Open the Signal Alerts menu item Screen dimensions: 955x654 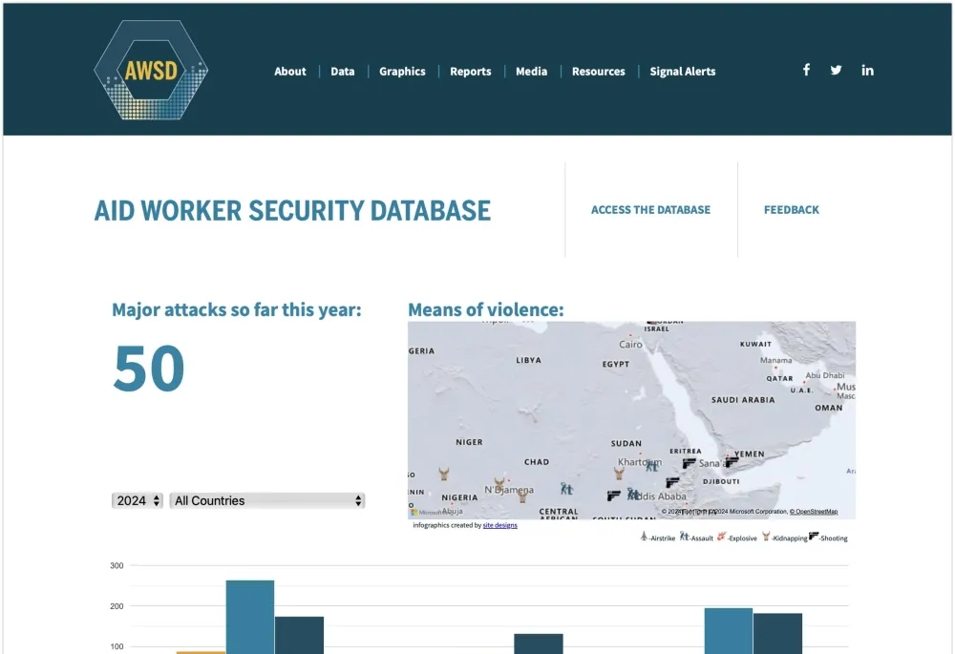(682, 72)
